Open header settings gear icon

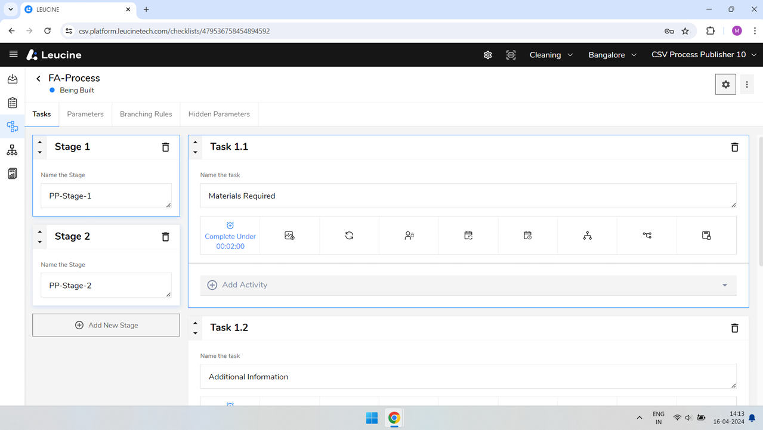(488, 55)
